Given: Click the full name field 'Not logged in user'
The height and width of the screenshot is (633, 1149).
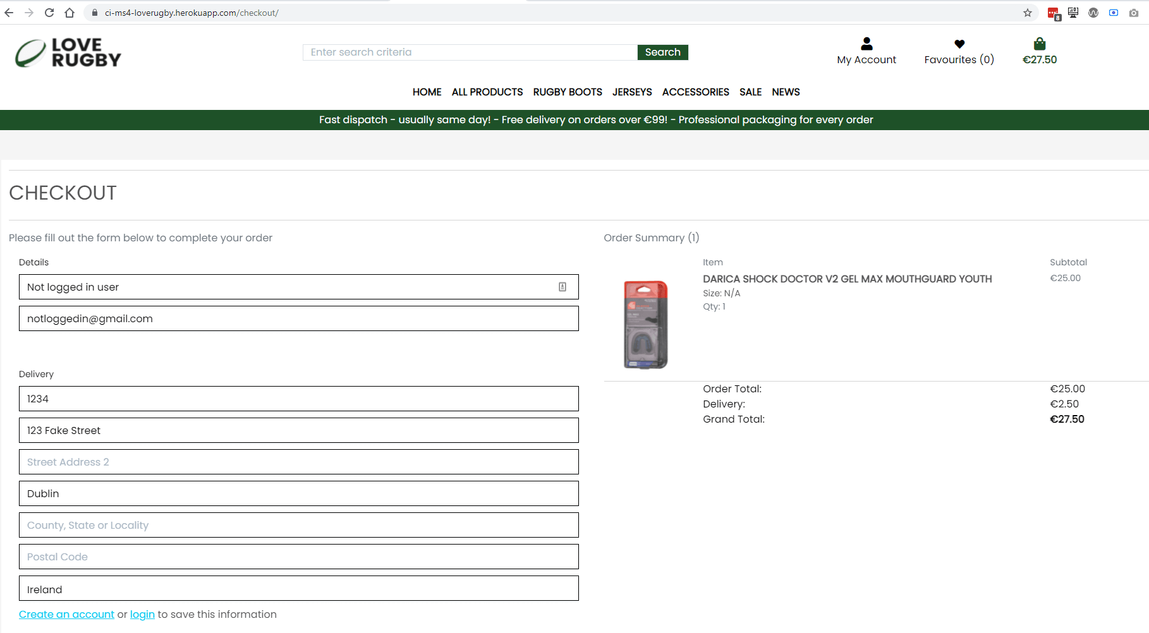Looking at the screenshot, I should point(299,287).
